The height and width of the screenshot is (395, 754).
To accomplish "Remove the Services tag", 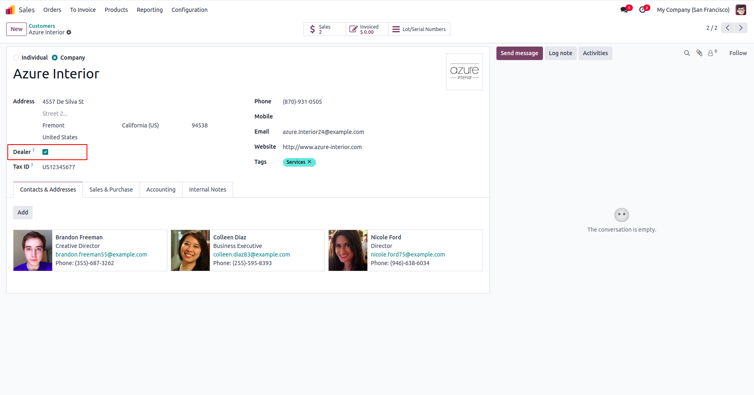I will coord(309,162).
